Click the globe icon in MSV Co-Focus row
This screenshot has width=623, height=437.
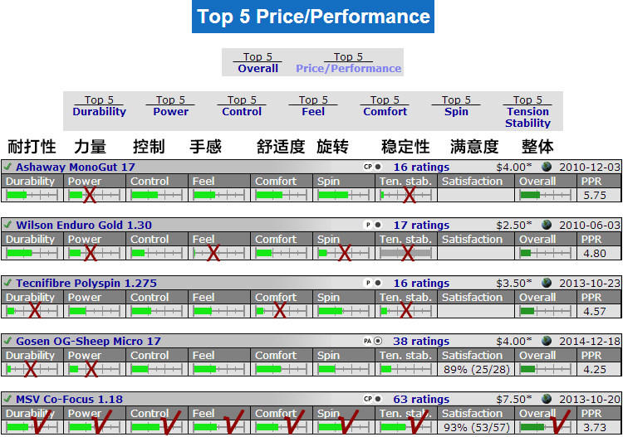click(x=547, y=399)
